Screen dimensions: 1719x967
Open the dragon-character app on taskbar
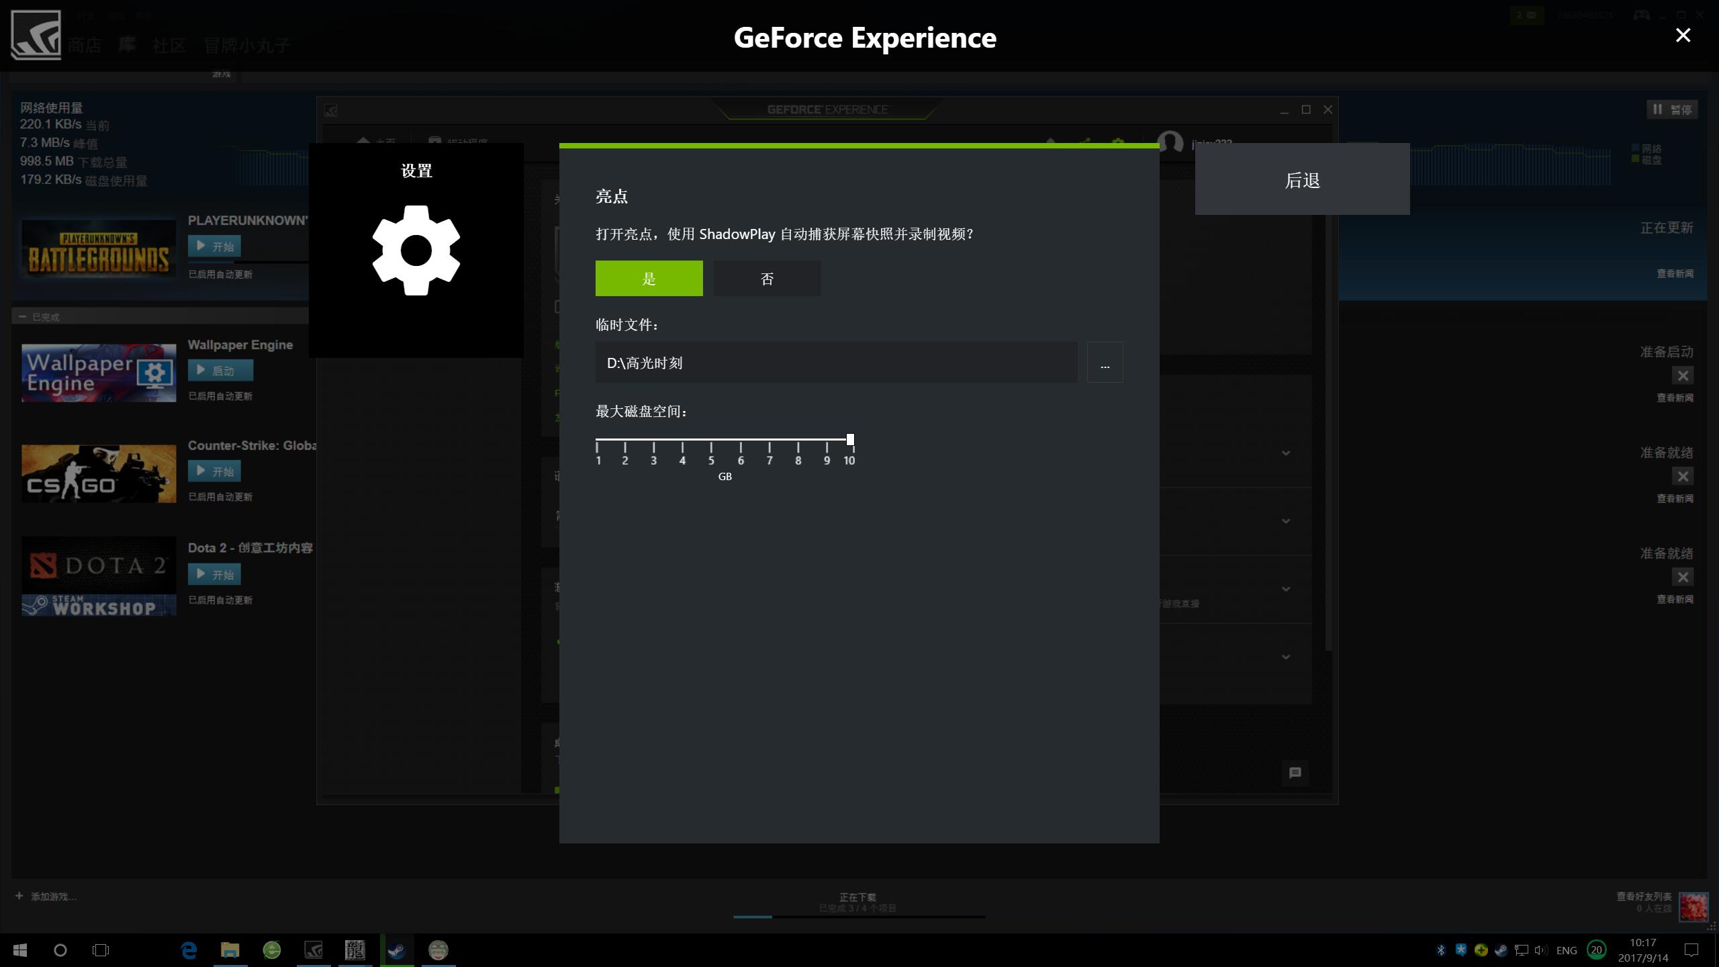[355, 950]
